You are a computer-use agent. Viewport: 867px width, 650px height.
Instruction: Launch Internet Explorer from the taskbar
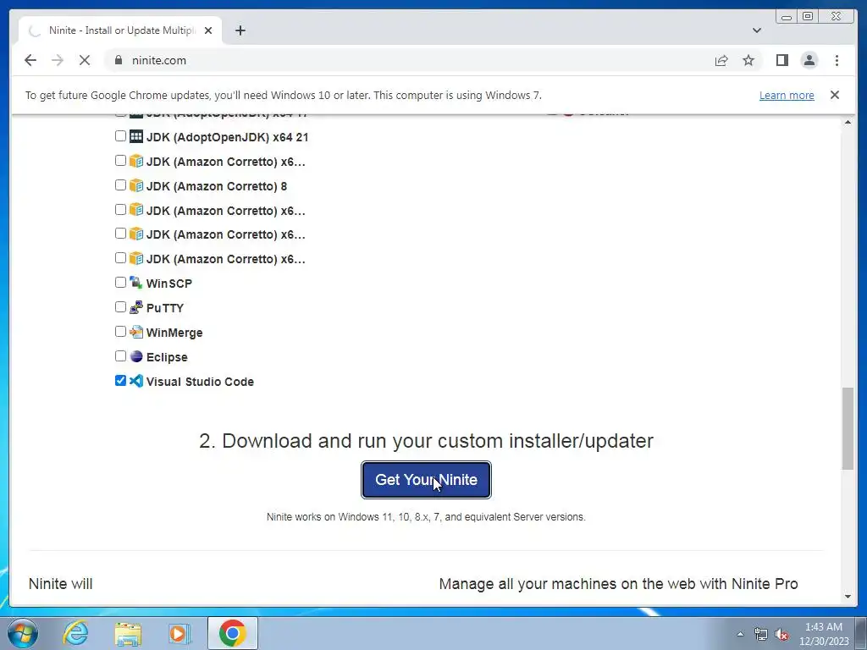[75, 633]
